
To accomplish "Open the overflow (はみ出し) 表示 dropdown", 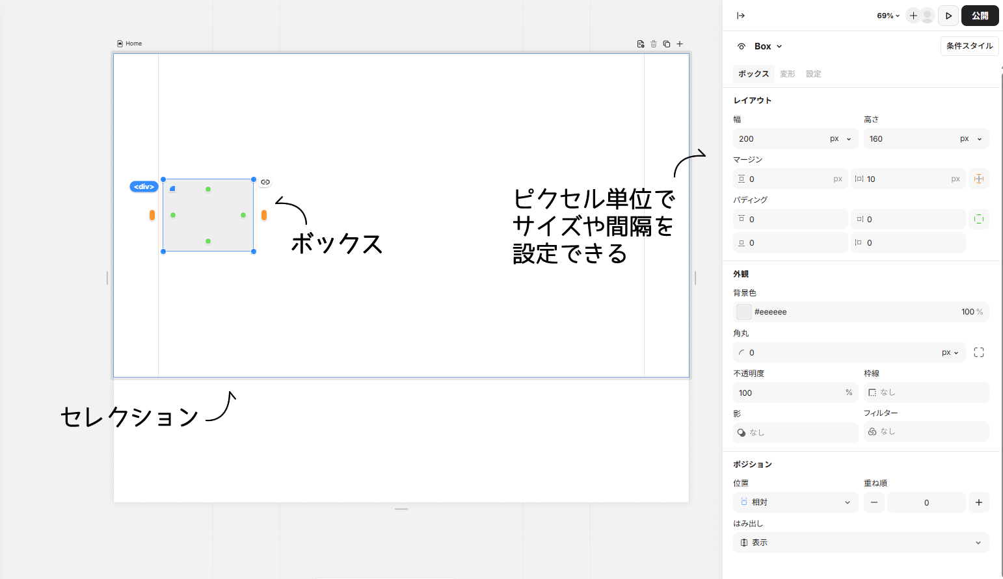I will [861, 543].
